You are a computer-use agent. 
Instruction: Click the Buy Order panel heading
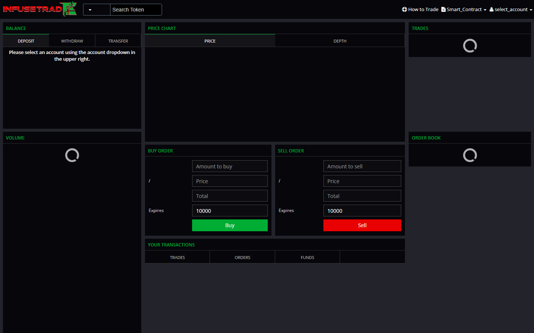coord(160,151)
